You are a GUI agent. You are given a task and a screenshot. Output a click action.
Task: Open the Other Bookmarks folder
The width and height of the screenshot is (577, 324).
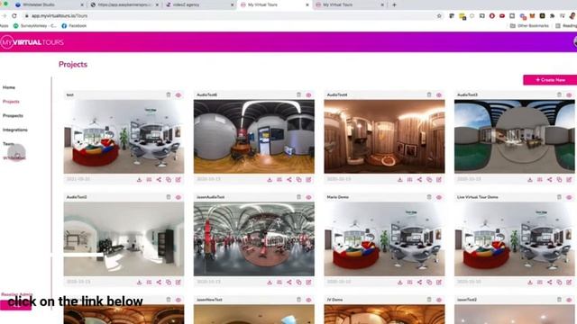click(529, 26)
